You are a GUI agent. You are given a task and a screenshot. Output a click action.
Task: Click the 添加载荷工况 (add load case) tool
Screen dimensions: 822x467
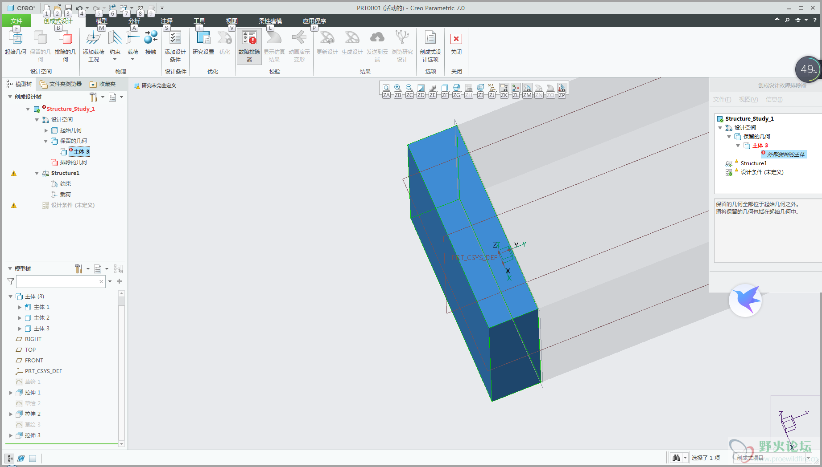(94, 47)
